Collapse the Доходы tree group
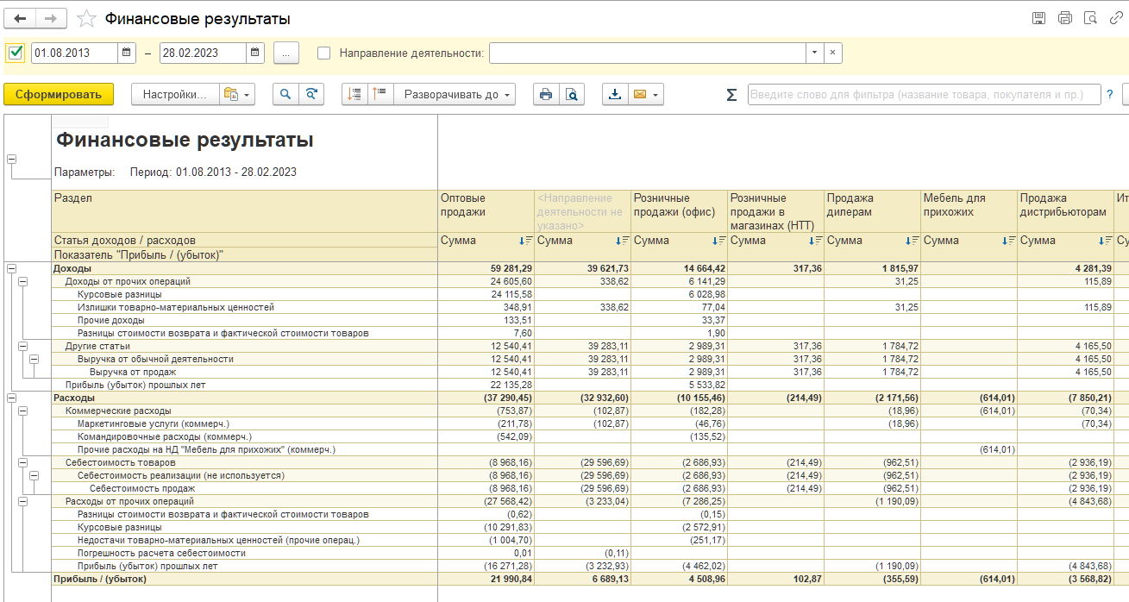This screenshot has width=1129, height=602. [x=11, y=269]
